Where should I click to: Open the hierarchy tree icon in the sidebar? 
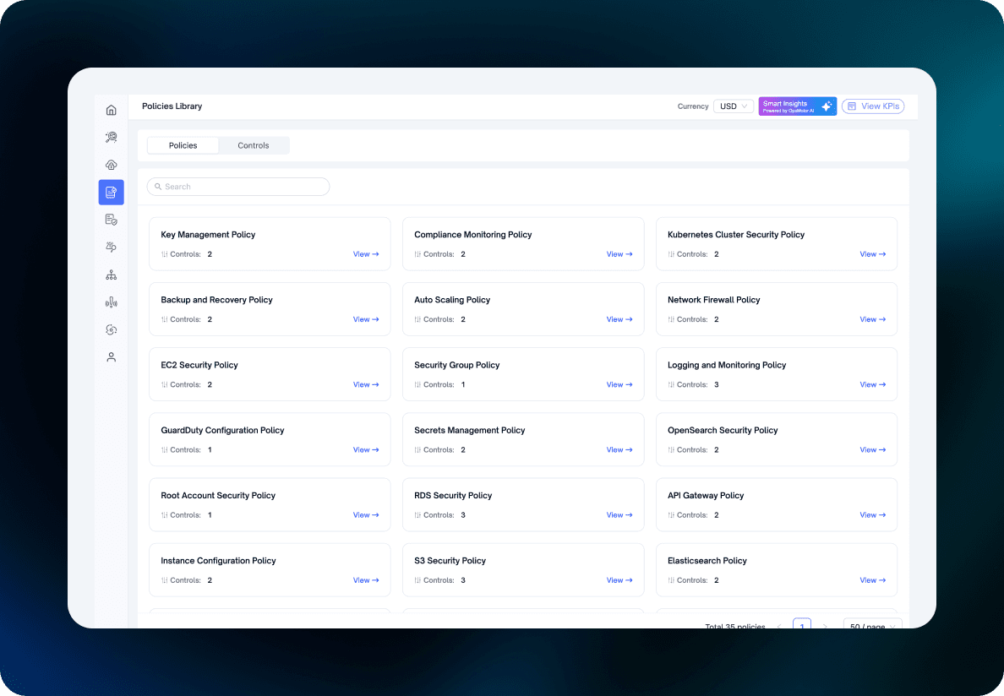[112, 275]
